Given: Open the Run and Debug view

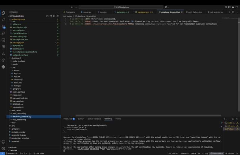Looking at the screenshot, I should pos(3,33).
